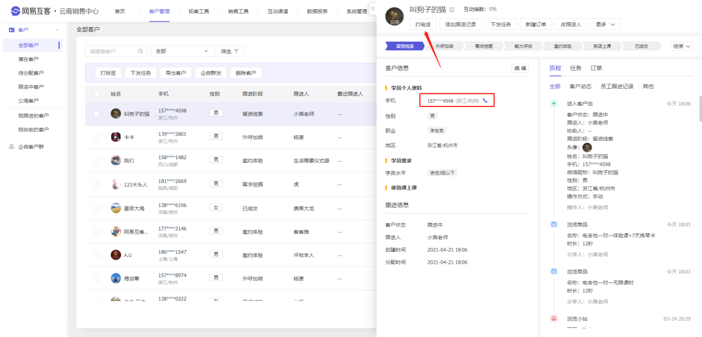Click the 打电话 button

[x=422, y=24]
